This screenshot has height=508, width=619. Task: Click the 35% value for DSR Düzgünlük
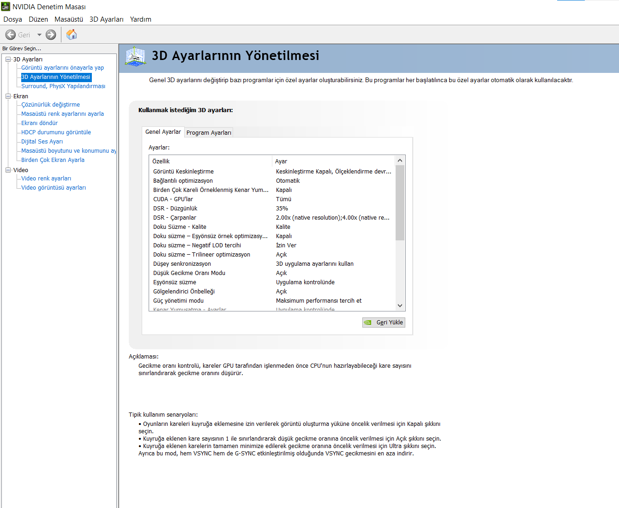282,209
